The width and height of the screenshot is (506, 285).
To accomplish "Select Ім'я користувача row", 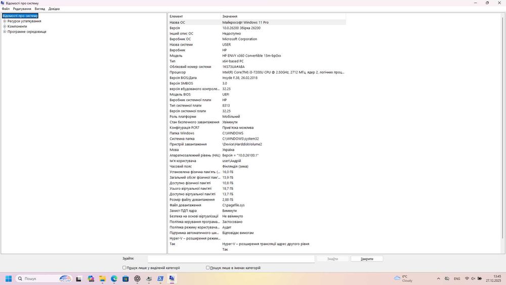I will (257, 161).
